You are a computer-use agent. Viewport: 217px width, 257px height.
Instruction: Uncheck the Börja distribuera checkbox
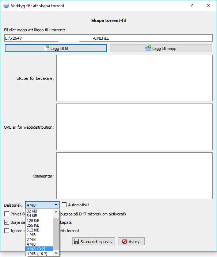point(7,222)
